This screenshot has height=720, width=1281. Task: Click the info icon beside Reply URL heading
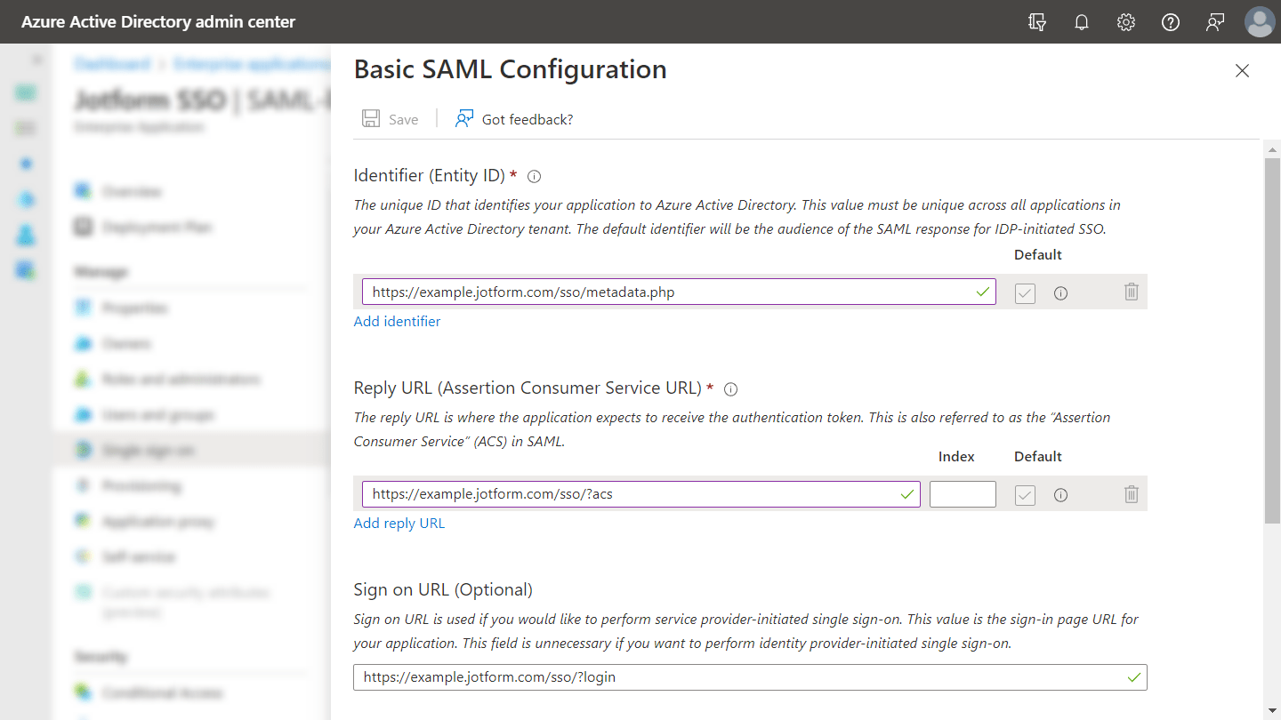731,389
